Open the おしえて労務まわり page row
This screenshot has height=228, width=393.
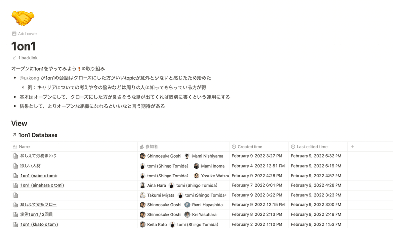point(38,156)
